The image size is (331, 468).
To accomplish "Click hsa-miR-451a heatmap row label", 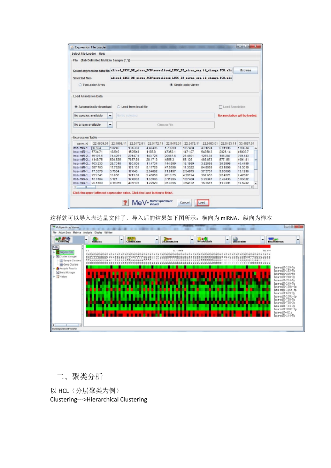I will click(283, 312).
